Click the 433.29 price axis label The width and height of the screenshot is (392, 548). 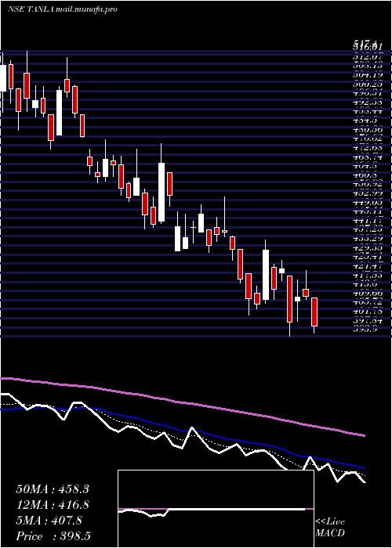point(368,239)
